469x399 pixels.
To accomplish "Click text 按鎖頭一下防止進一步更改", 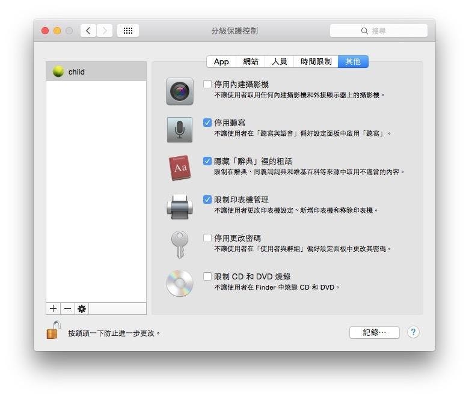I will click(114, 333).
